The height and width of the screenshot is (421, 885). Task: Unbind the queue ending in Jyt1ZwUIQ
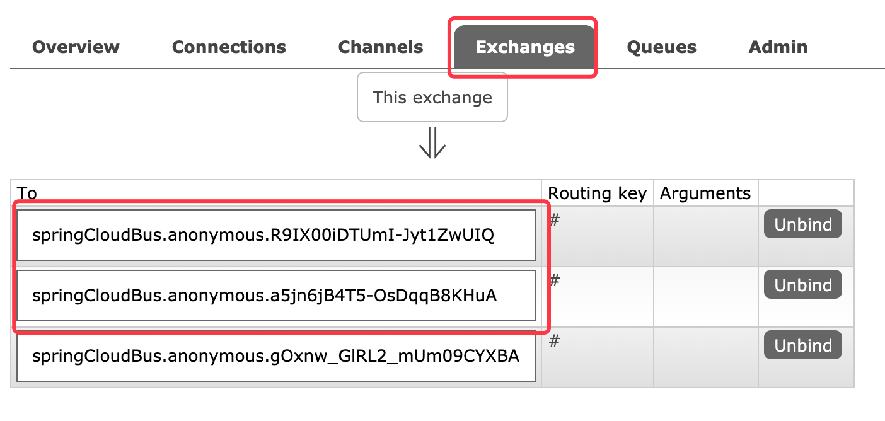coord(802,224)
